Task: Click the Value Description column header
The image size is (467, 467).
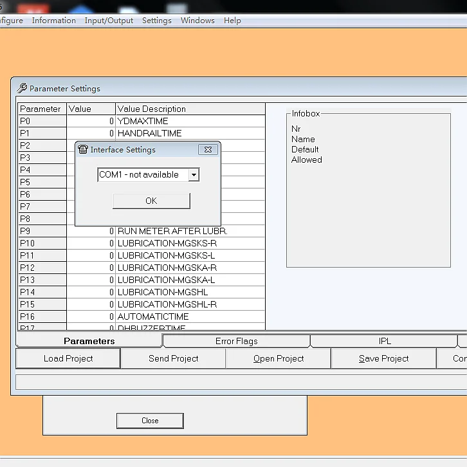Action: point(190,109)
